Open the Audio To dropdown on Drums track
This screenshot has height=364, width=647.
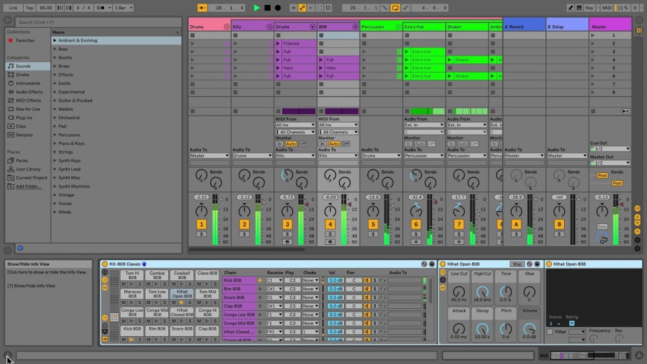tap(209, 155)
